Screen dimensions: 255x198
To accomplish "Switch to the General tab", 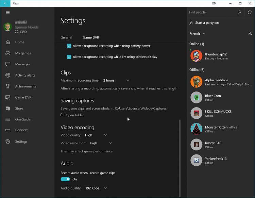I will [66, 37].
